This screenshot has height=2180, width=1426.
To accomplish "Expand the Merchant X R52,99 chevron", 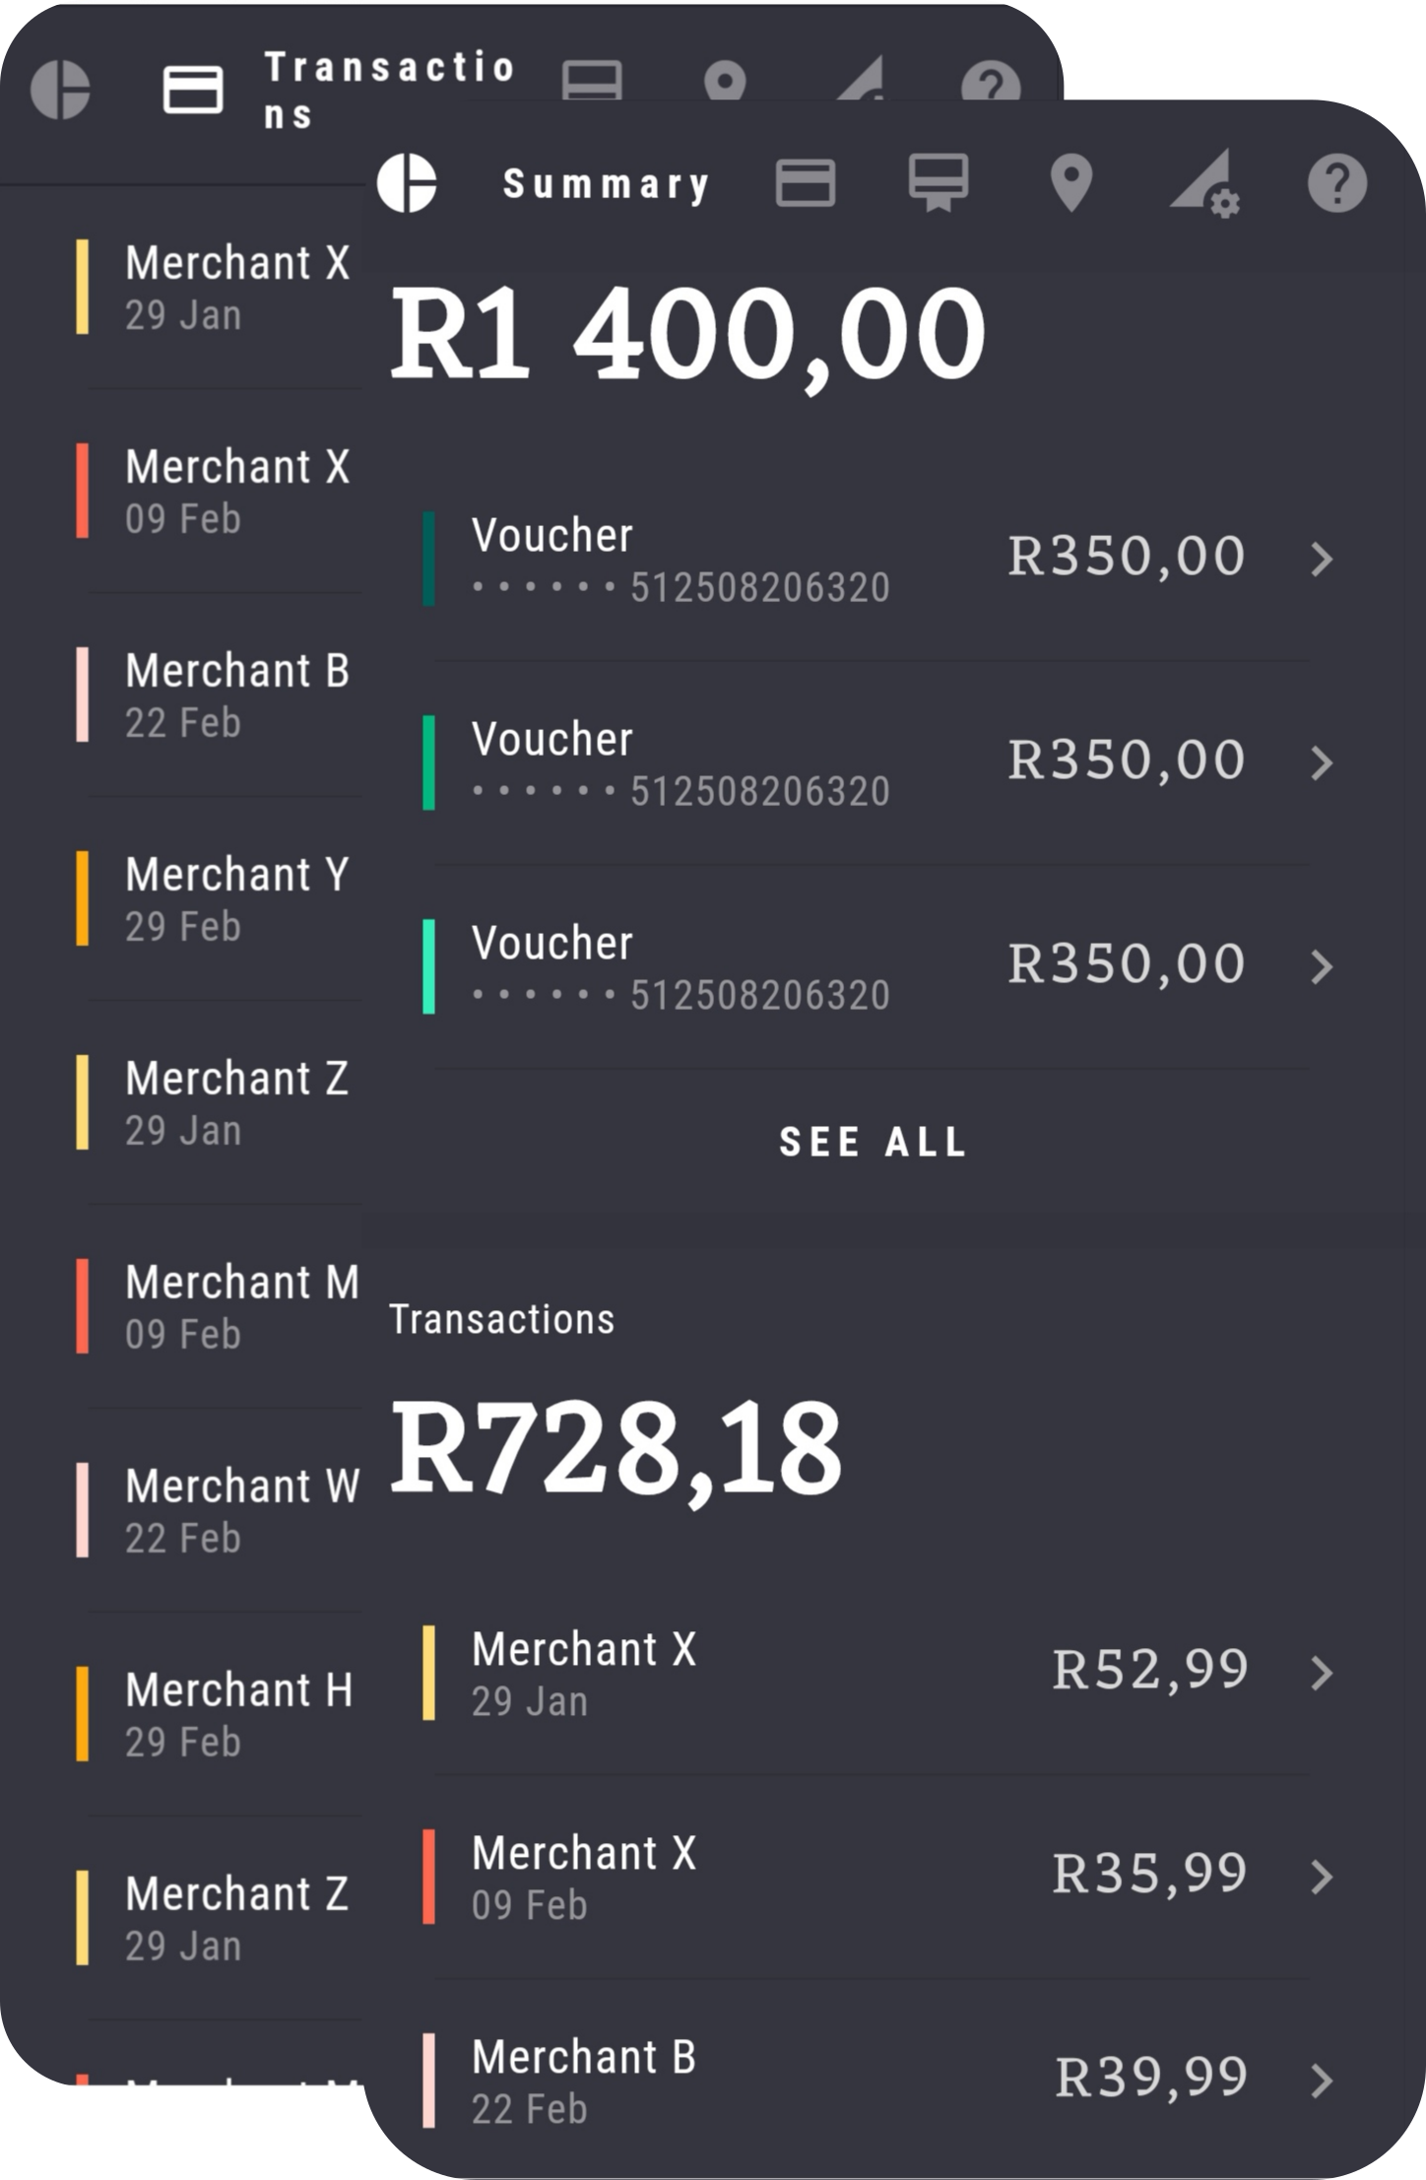I will (1322, 1673).
